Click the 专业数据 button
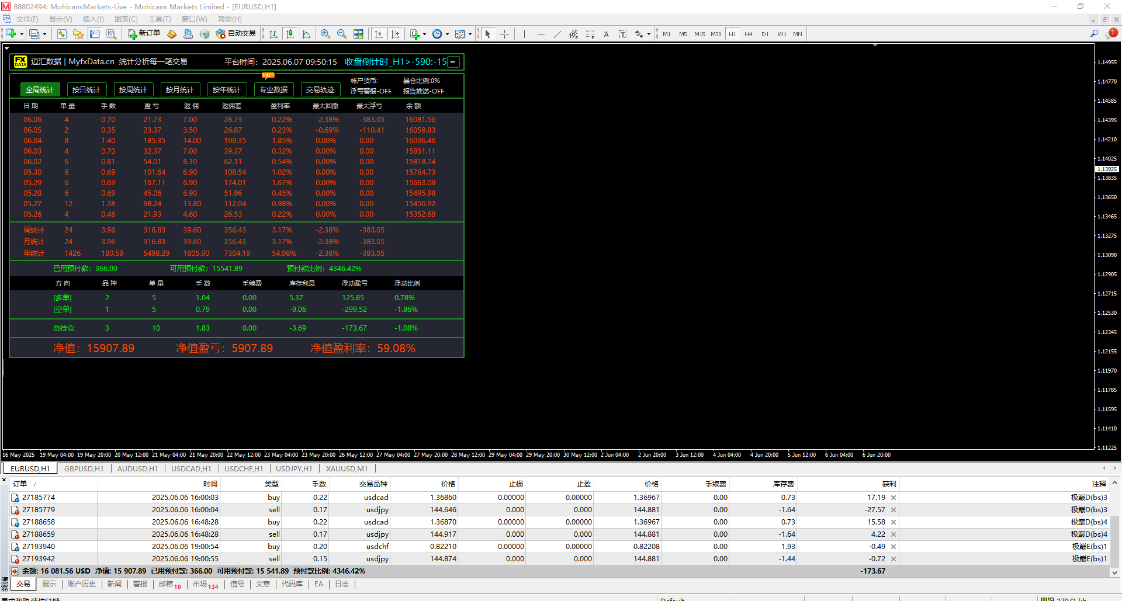This screenshot has width=1122, height=601. tap(273, 89)
